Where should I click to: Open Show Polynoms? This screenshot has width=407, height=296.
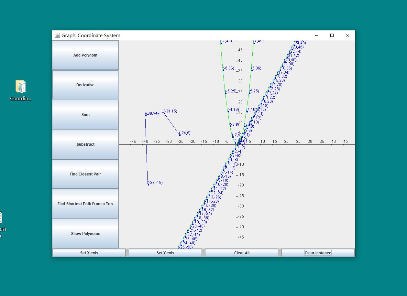[x=85, y=233]
